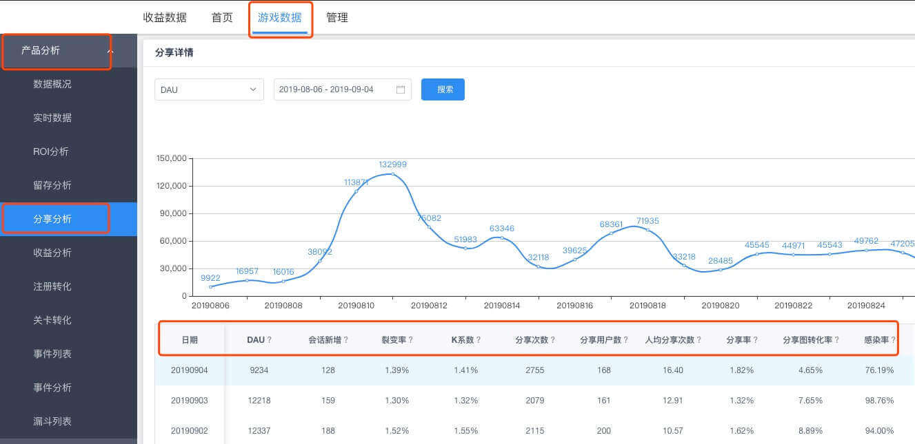Viewport: 915px width, 444px height.
Task: Select the 26485 data point on the chart
Action: click(721, 270)
